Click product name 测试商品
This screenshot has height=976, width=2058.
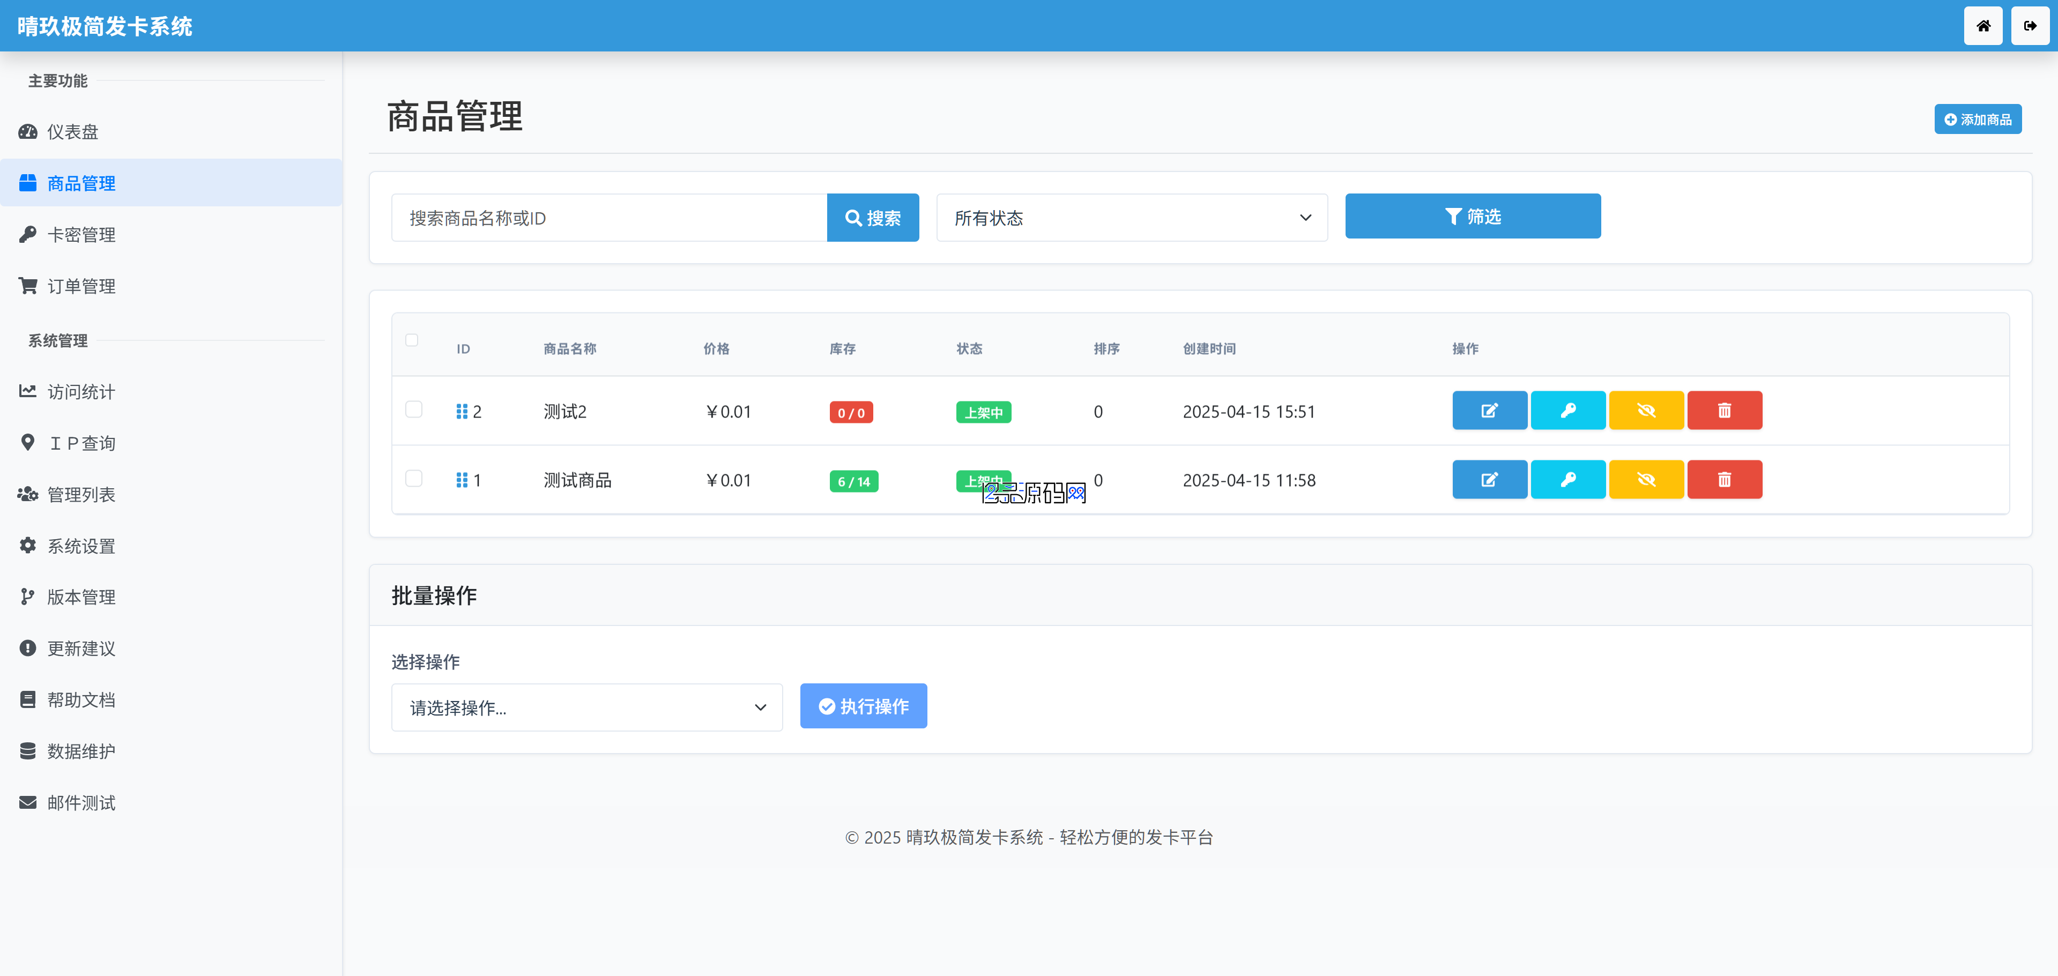pos(577,480)
